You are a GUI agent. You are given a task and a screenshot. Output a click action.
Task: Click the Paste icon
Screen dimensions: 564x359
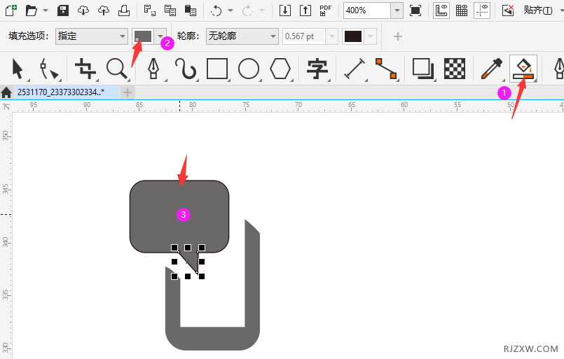pos(191,10)
